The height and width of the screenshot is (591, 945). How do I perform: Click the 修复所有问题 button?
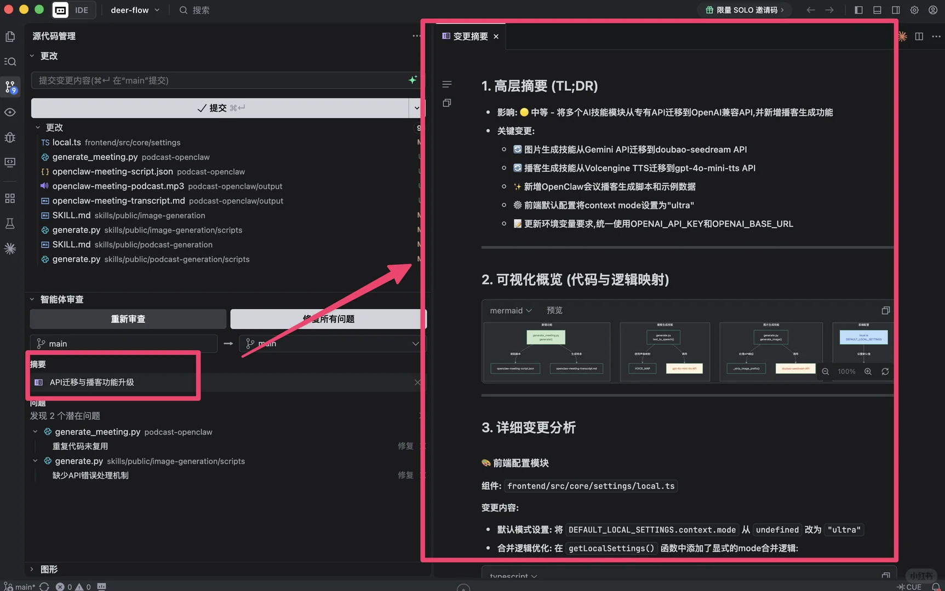tap(328, 319)
